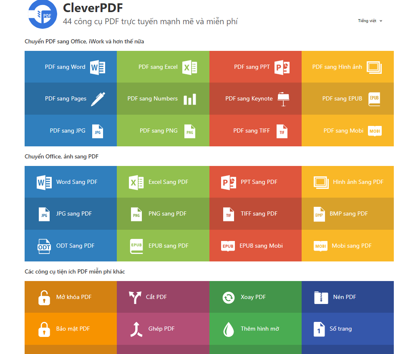Screen dimensions: 403x354
Task: Select the Nén PDF compression tool
Action: click(348, 297)
